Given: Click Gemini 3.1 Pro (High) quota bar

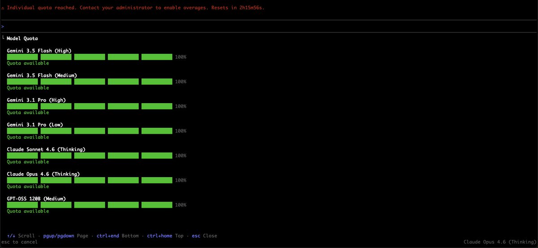Looking at the screenshot, I should (x=90, y=106).
